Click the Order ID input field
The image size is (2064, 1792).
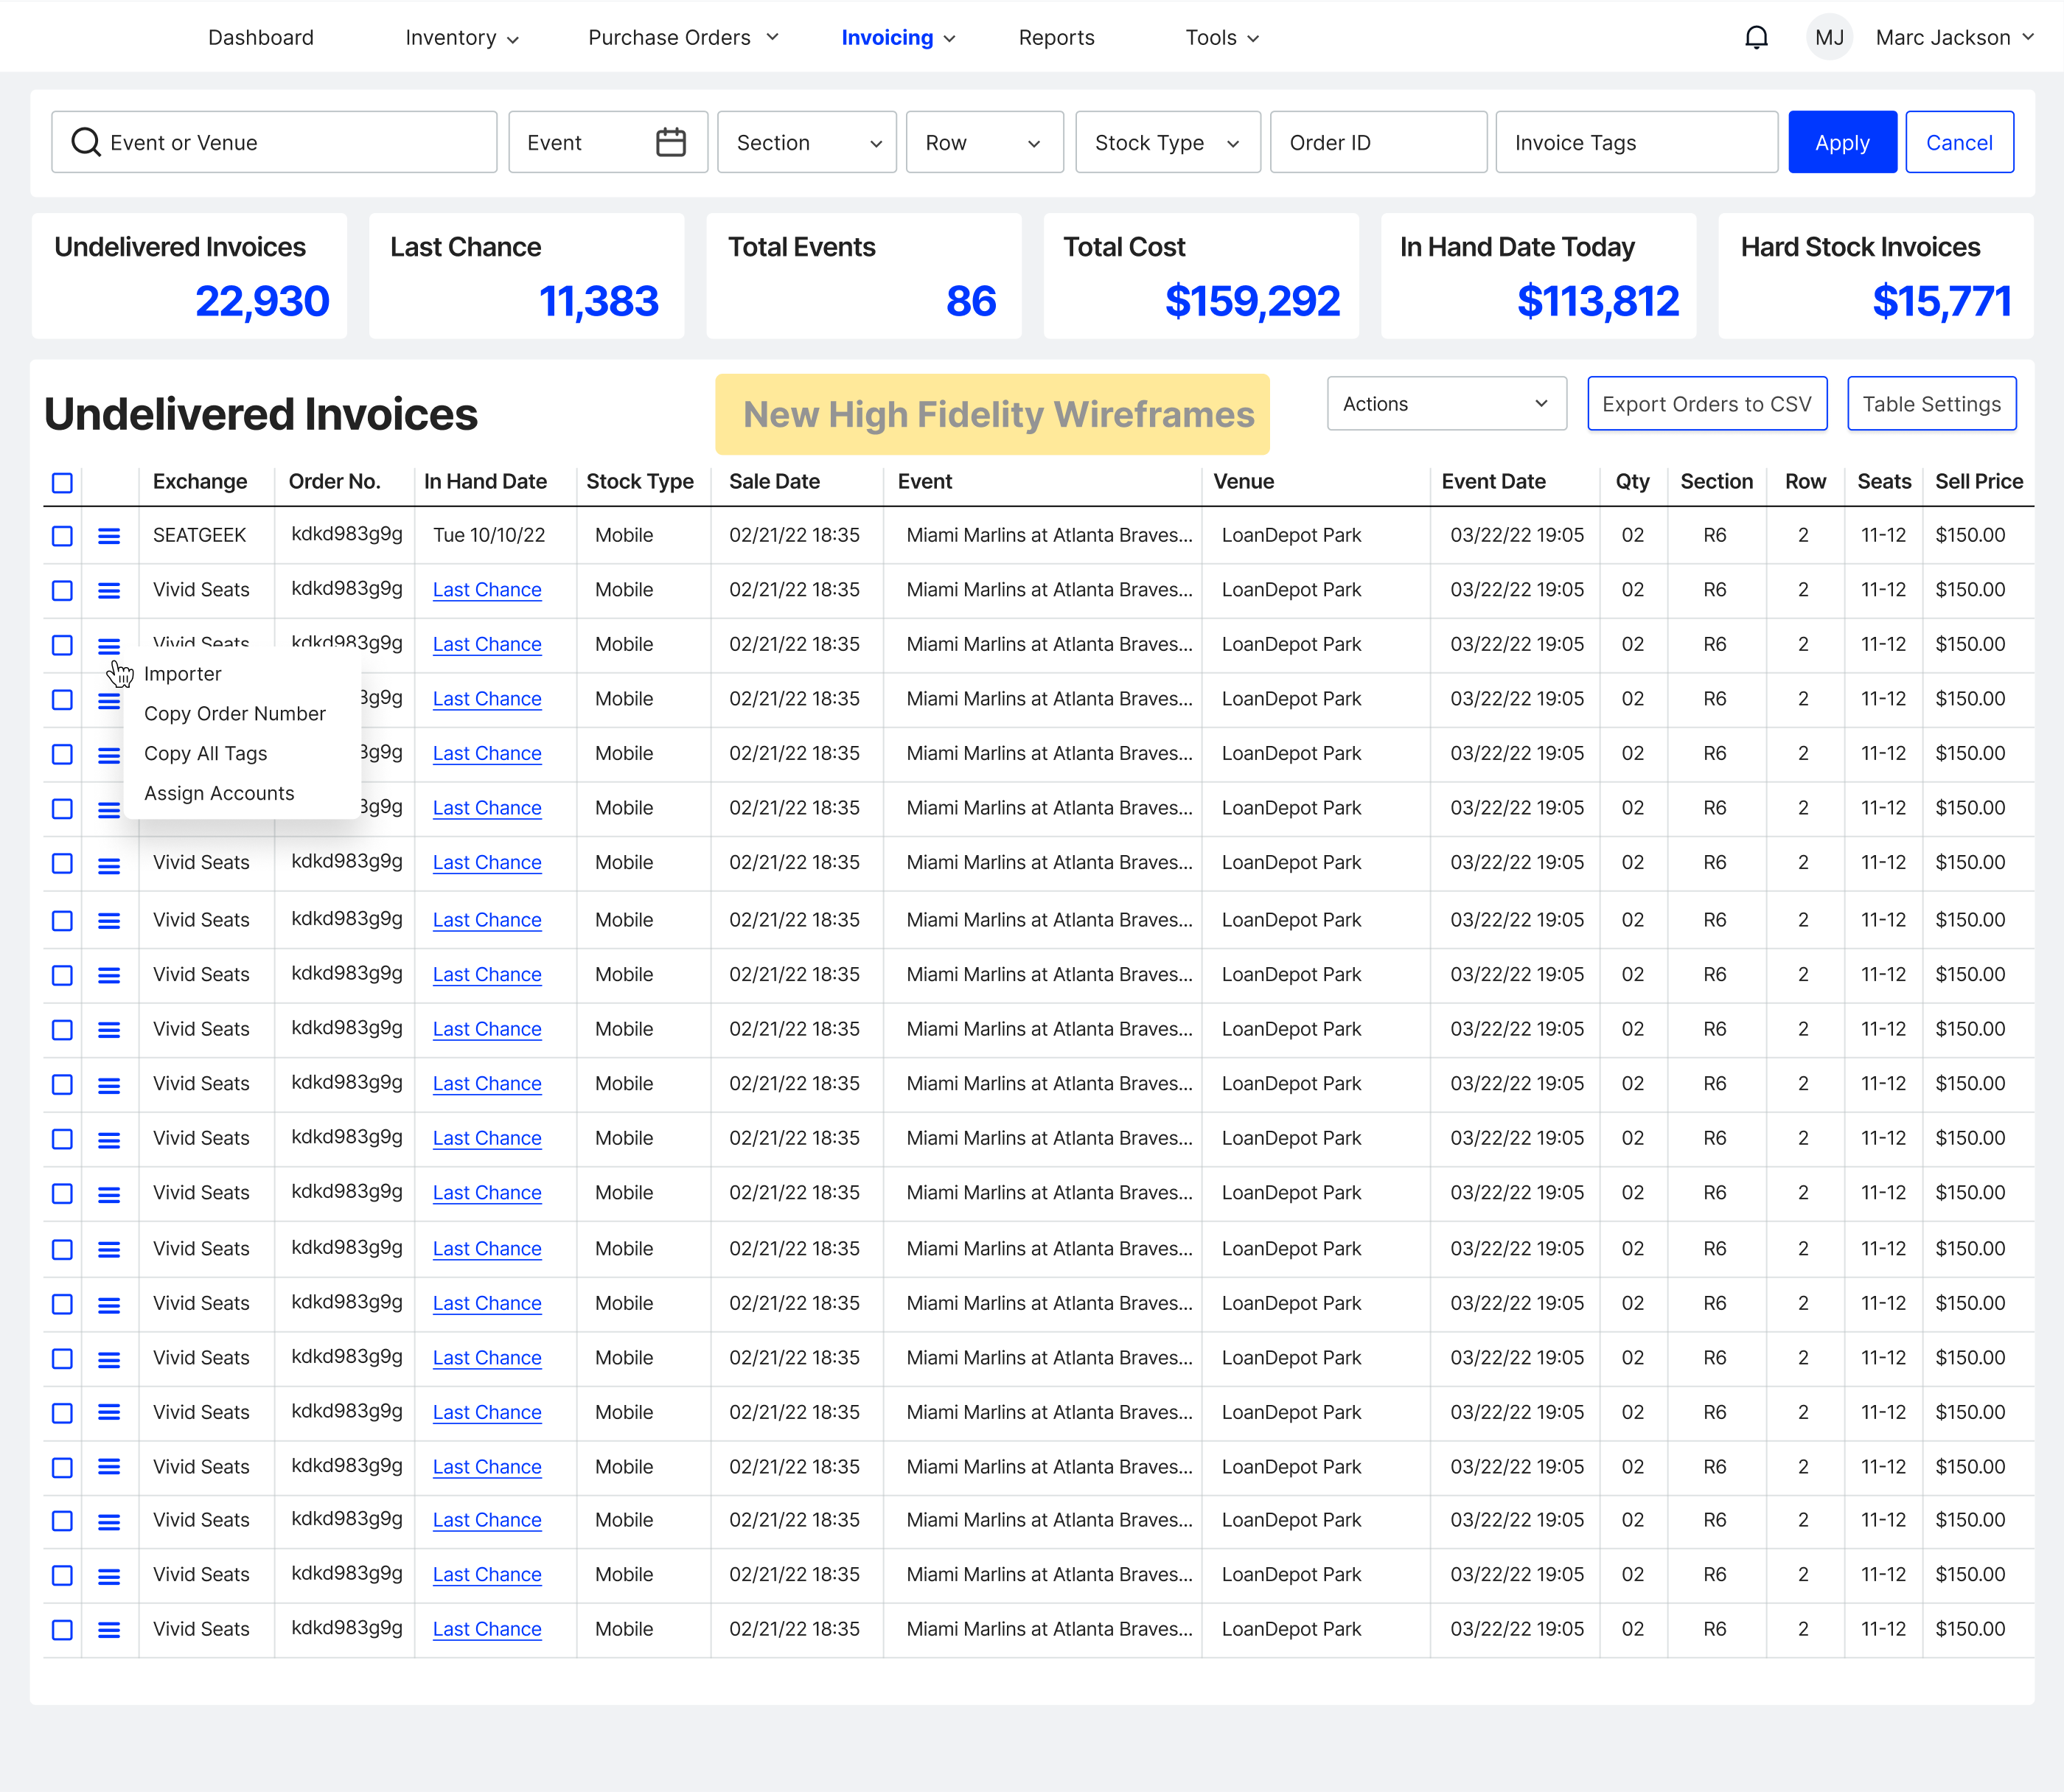click(1377, 142)
